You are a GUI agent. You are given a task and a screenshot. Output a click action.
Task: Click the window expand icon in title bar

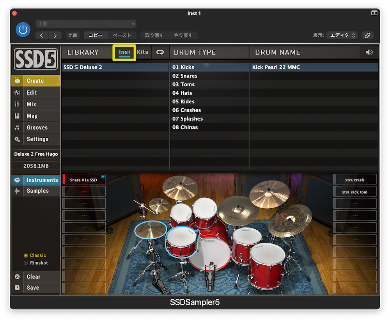click(x=374, y=13)
